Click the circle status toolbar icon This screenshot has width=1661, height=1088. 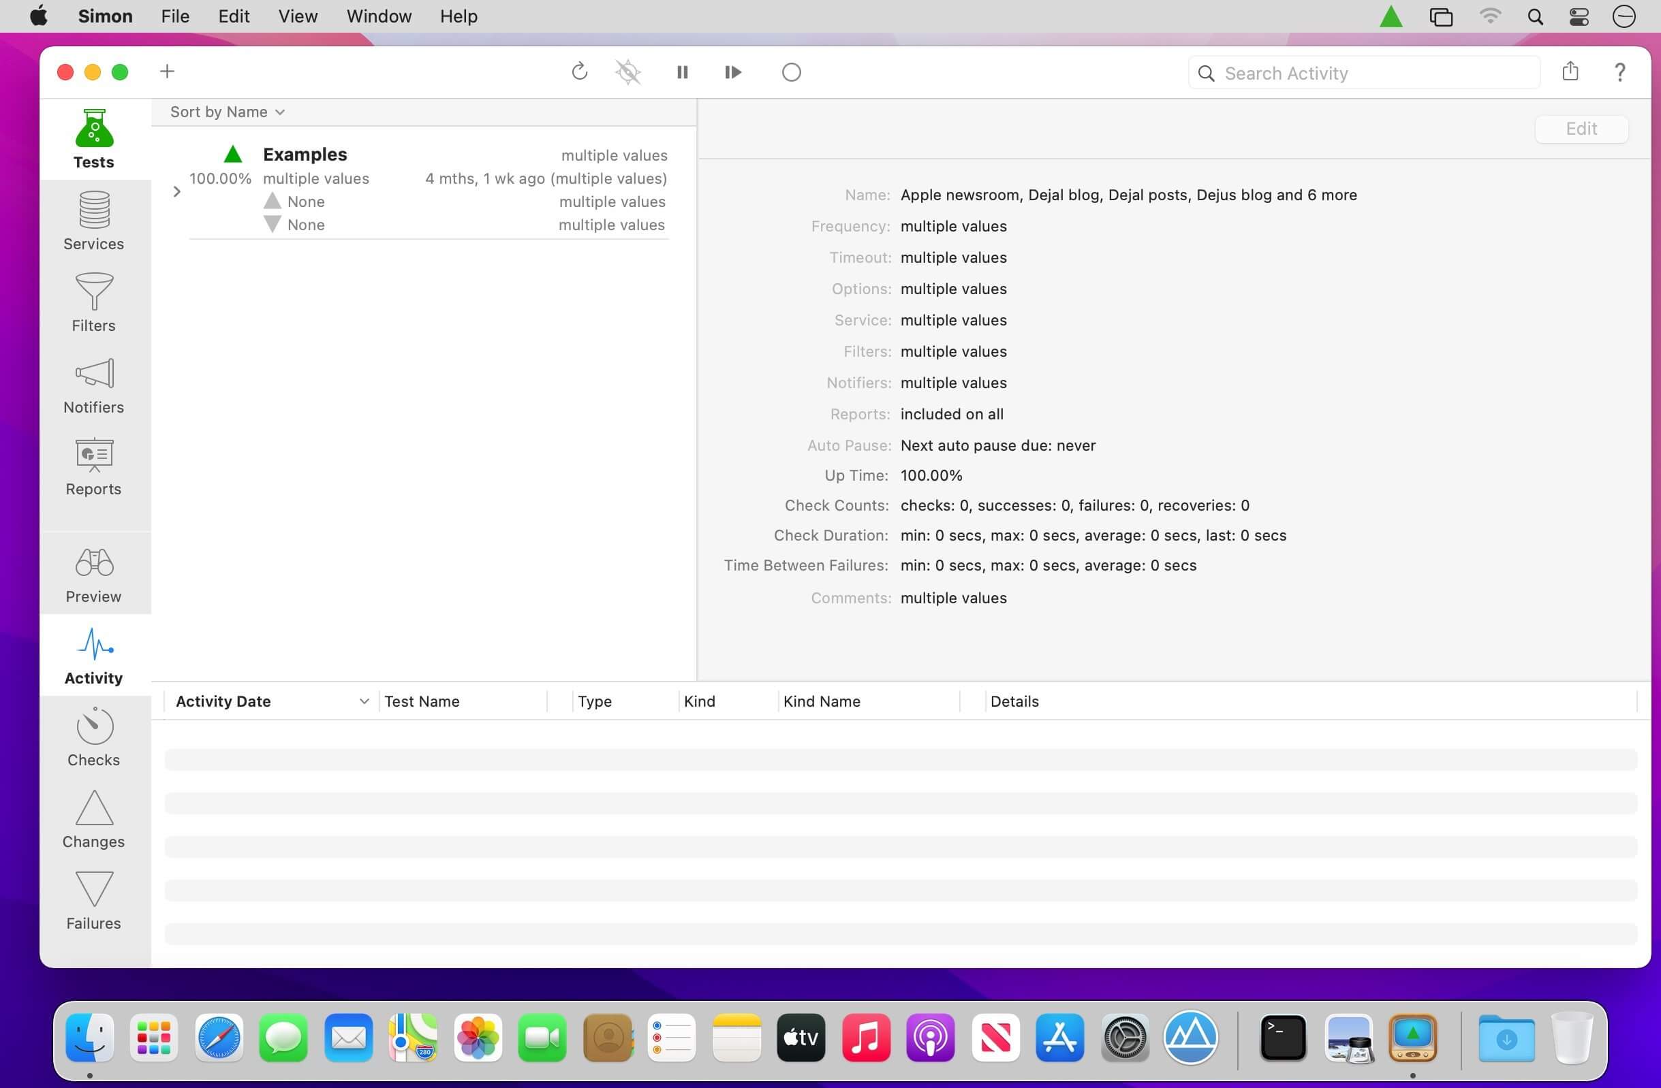tap(792, 72)
